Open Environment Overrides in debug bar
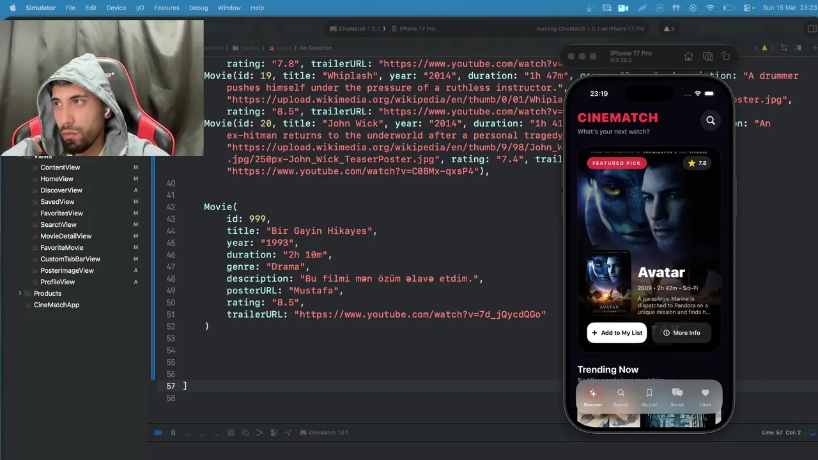This screenshot has height=460, width=818. [274, 433]
